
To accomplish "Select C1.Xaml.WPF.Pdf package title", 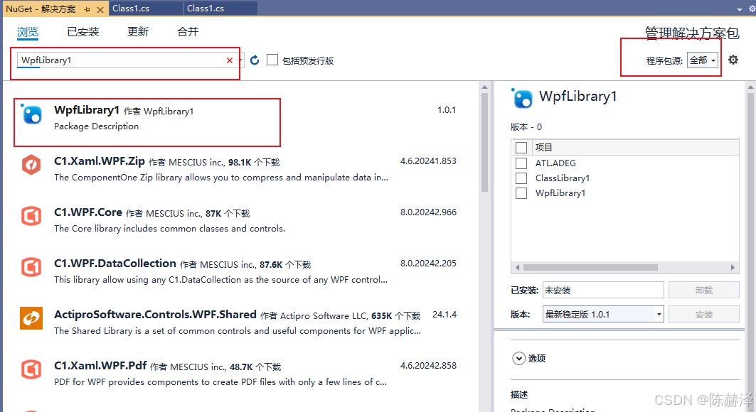I will click(x=100, y=365).
